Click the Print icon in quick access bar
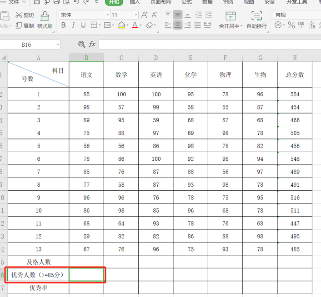 click(57, 2)
